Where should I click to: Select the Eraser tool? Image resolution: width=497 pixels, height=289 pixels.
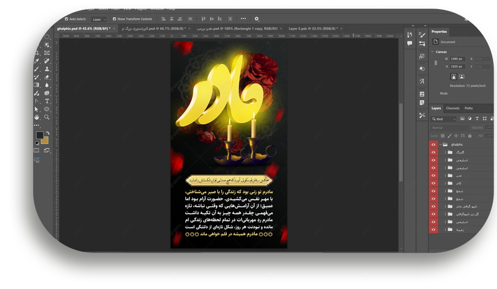(x=47, y=77)
